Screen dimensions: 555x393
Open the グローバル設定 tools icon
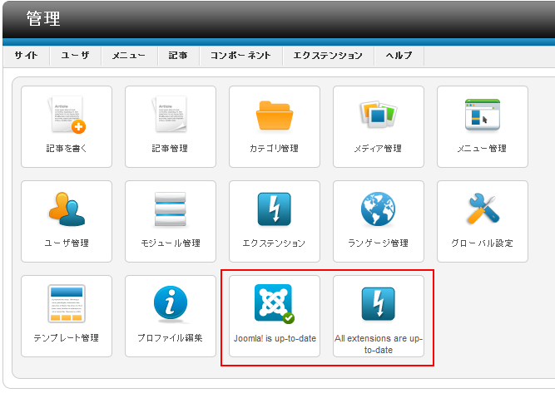[x=483, y=209]
